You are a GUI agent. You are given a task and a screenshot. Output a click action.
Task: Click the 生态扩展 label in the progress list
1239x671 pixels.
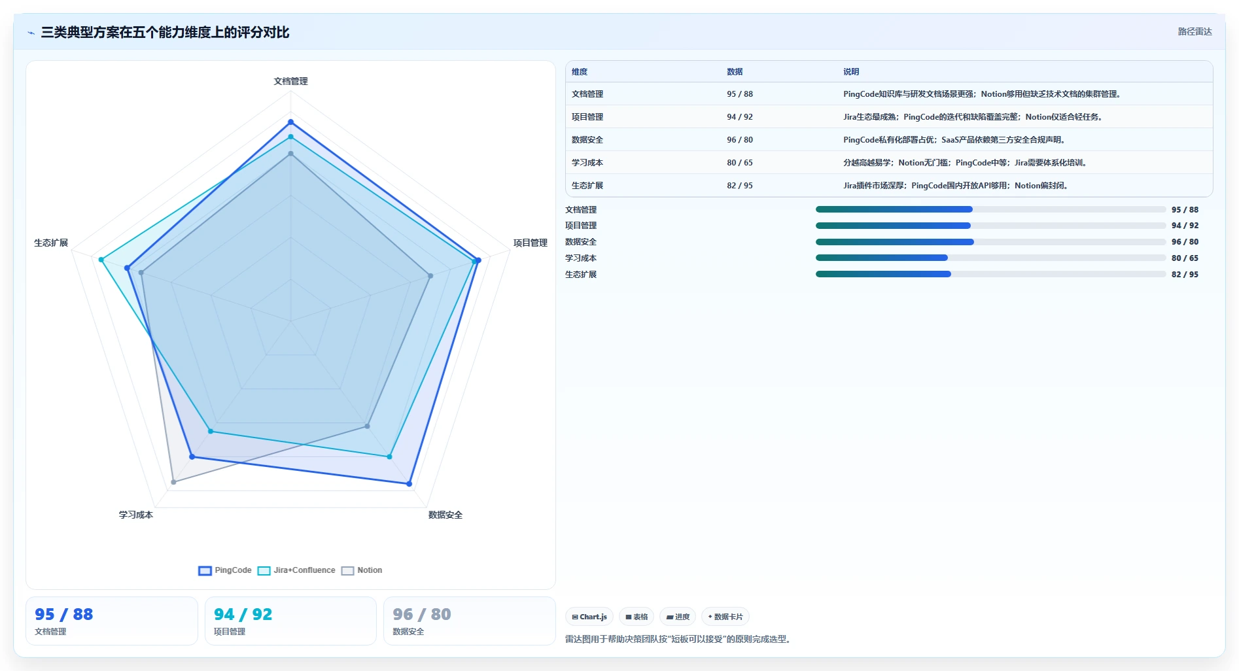point(581,275)
